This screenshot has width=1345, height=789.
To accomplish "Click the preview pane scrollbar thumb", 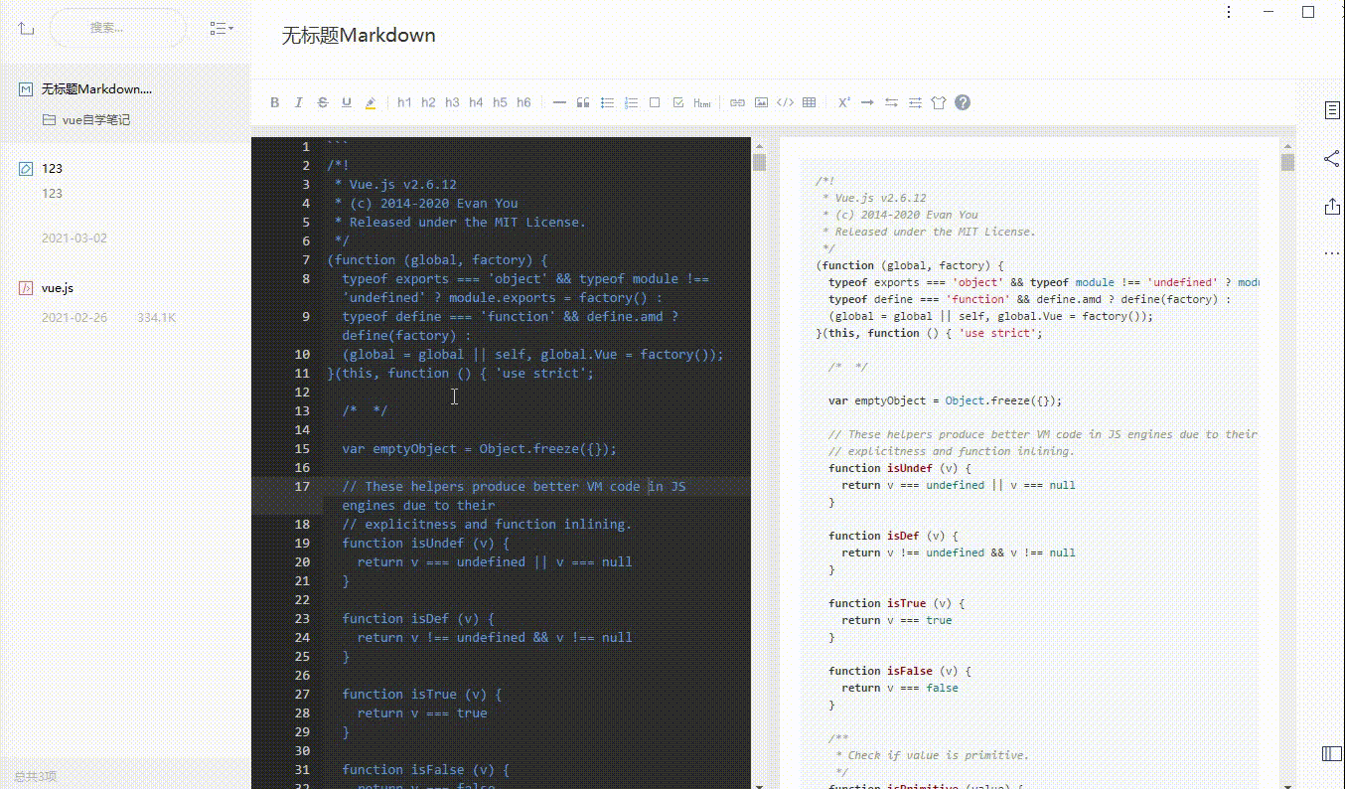I will point(1287,162).
